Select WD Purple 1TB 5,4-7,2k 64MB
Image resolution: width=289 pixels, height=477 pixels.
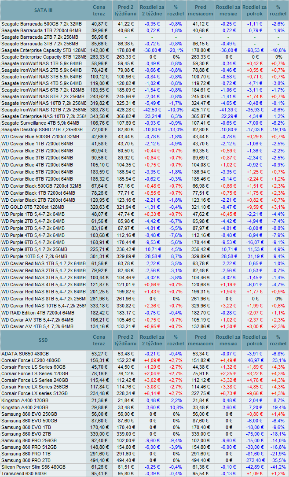tap(33, 214)
